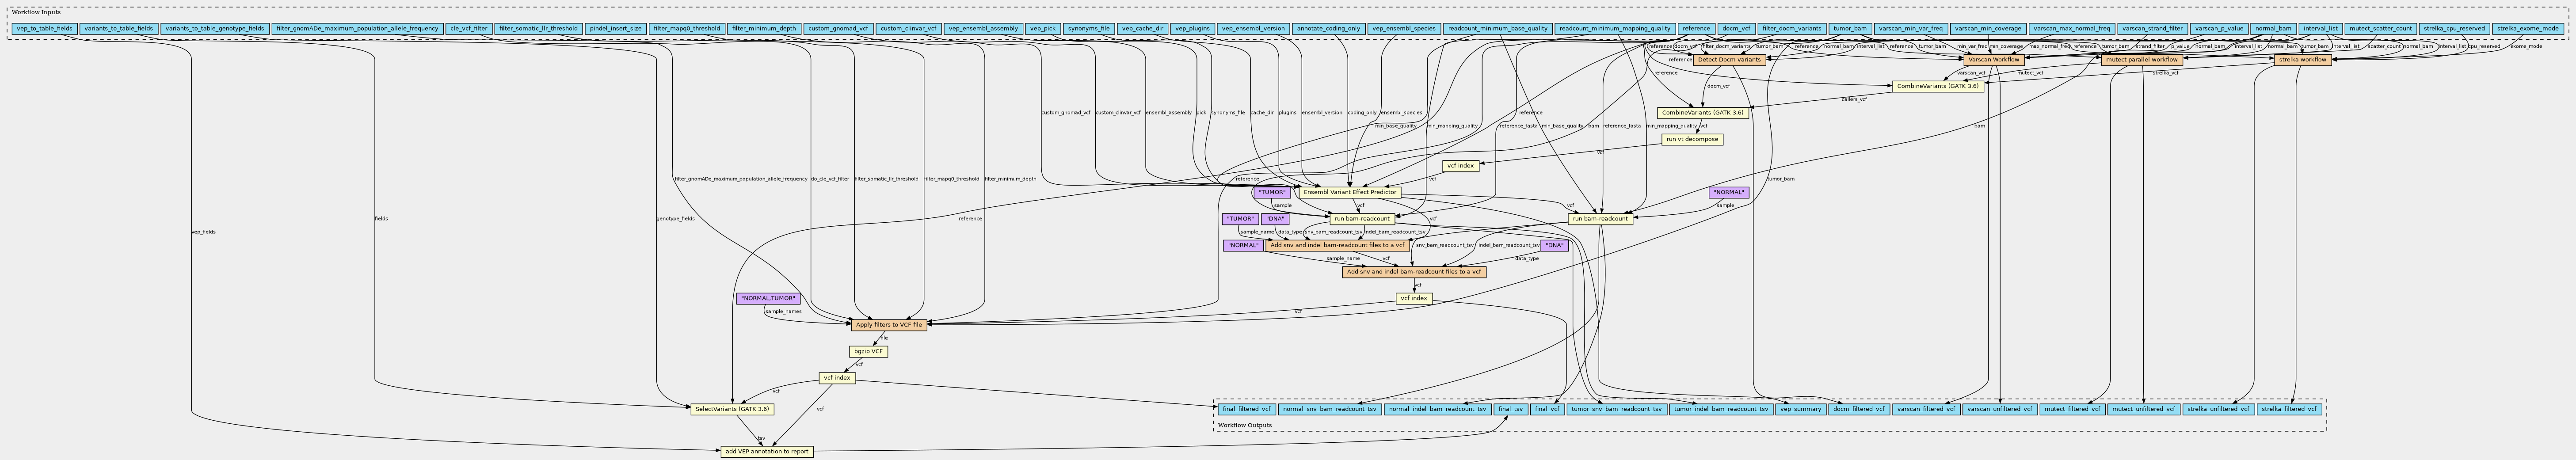Click the Varscan Workflow step node
2576x460 pixels.
click(x=1993, y=60)
